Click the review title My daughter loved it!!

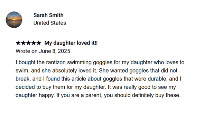tap(71, 43)
